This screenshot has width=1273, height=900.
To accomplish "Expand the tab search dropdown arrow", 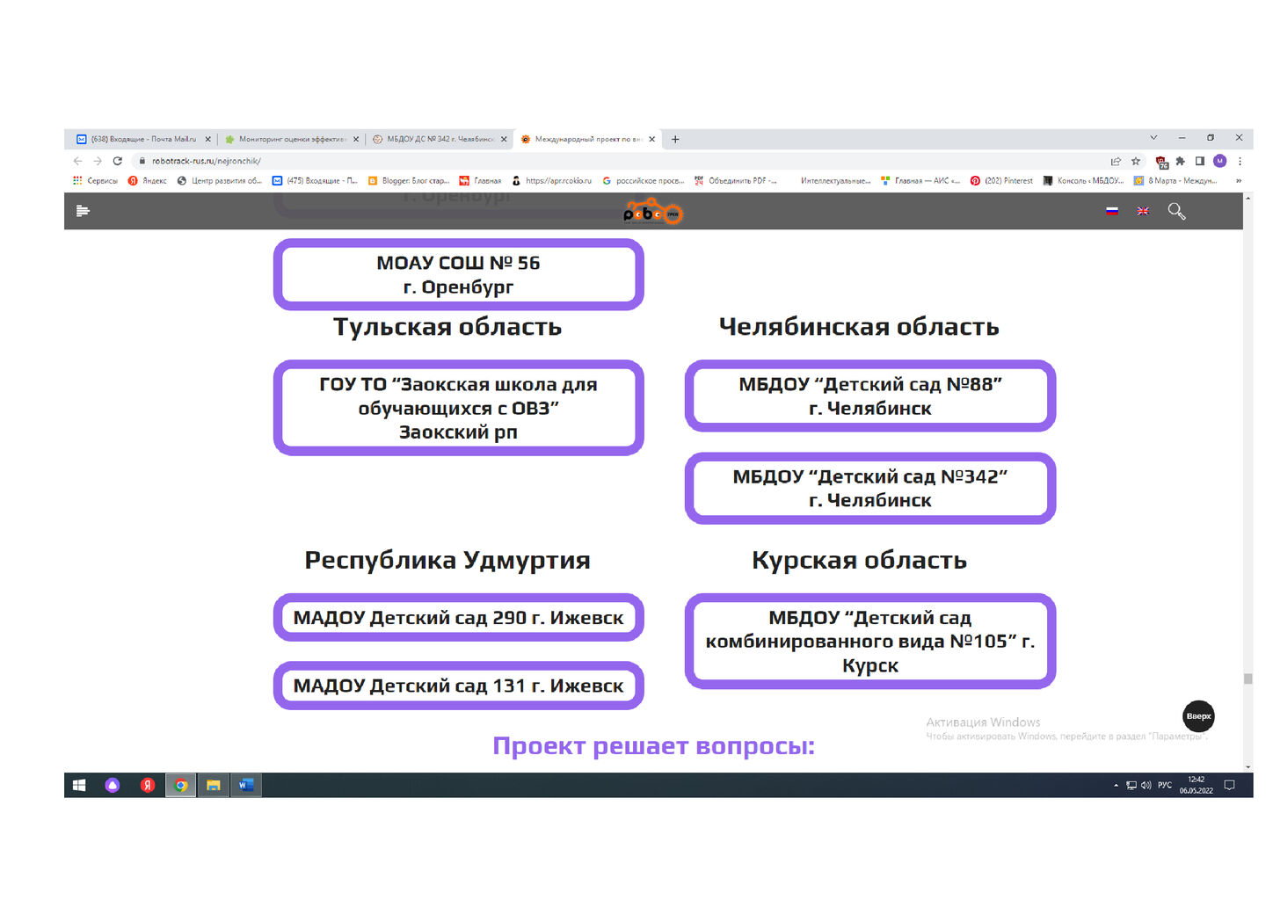I will click(x=1153, y=138).
